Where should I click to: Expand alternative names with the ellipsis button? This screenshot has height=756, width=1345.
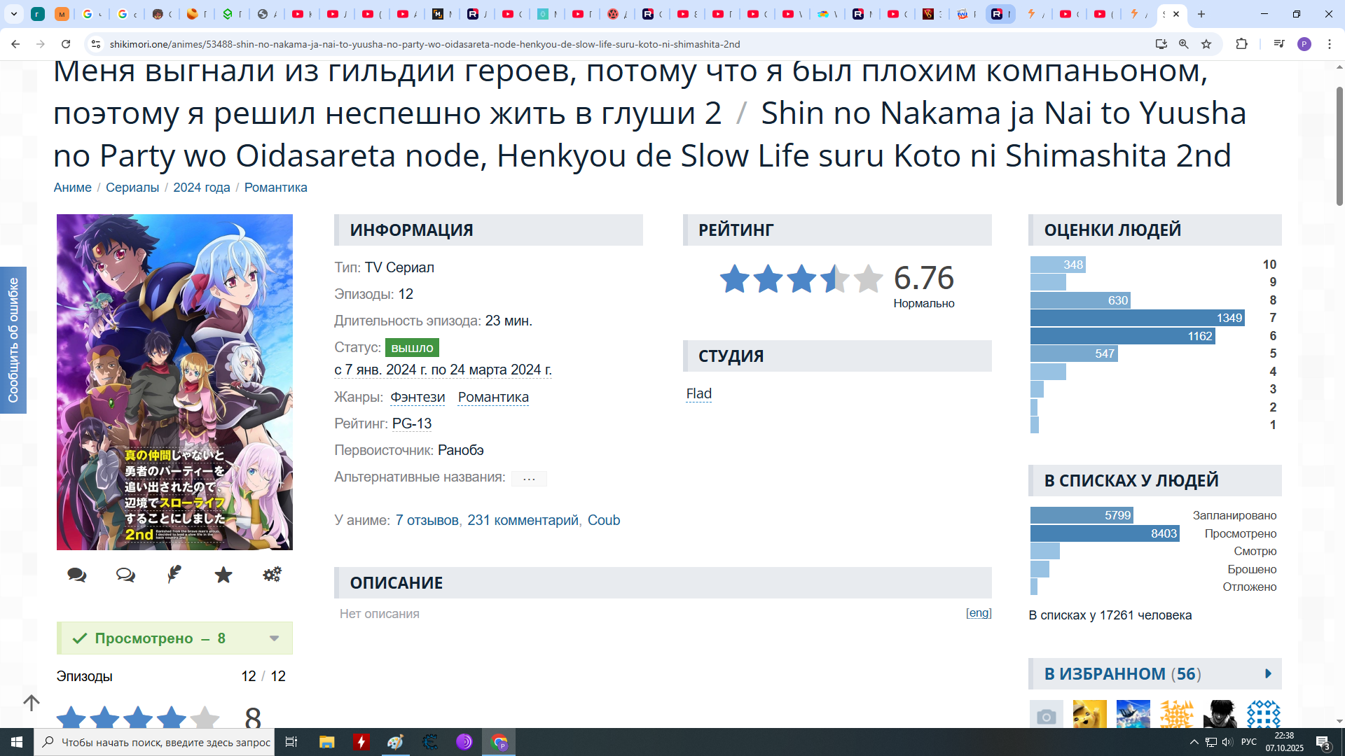pos(529,479)
